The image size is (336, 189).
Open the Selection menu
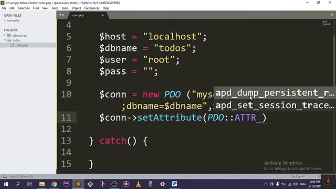[24, 8]
